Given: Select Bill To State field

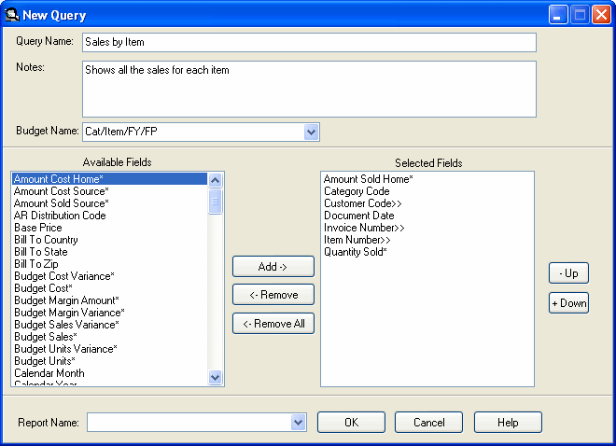Looking at the screenshot, I should pos(109,252).
